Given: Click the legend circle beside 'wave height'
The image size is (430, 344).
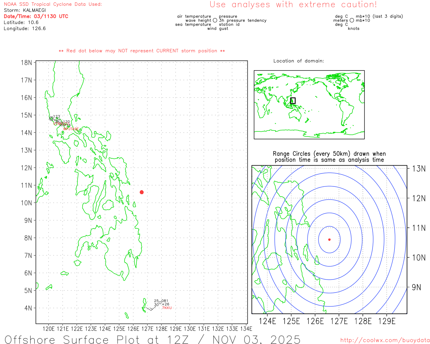Looking at the screenshot, I should pos(215,20).
